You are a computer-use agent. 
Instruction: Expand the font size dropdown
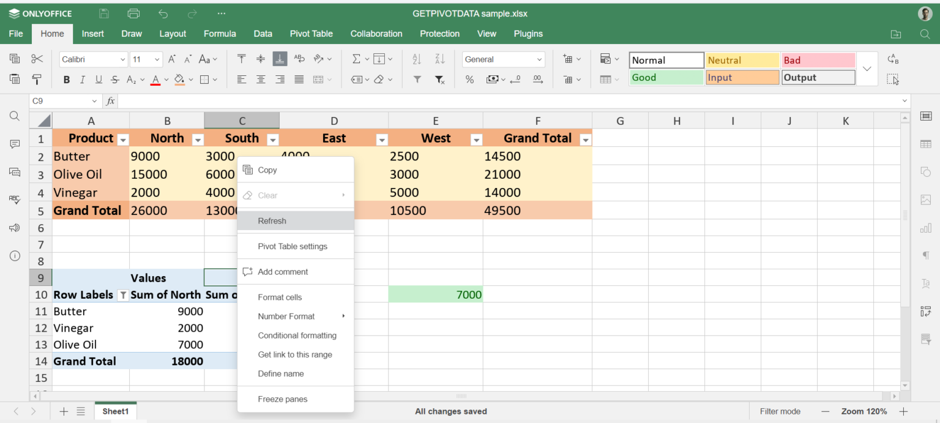158,59
